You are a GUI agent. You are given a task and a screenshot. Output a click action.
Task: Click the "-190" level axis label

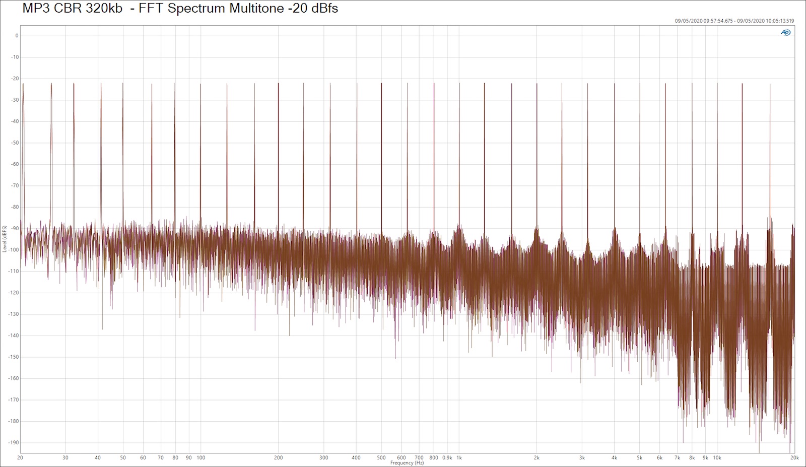(14, 442)
